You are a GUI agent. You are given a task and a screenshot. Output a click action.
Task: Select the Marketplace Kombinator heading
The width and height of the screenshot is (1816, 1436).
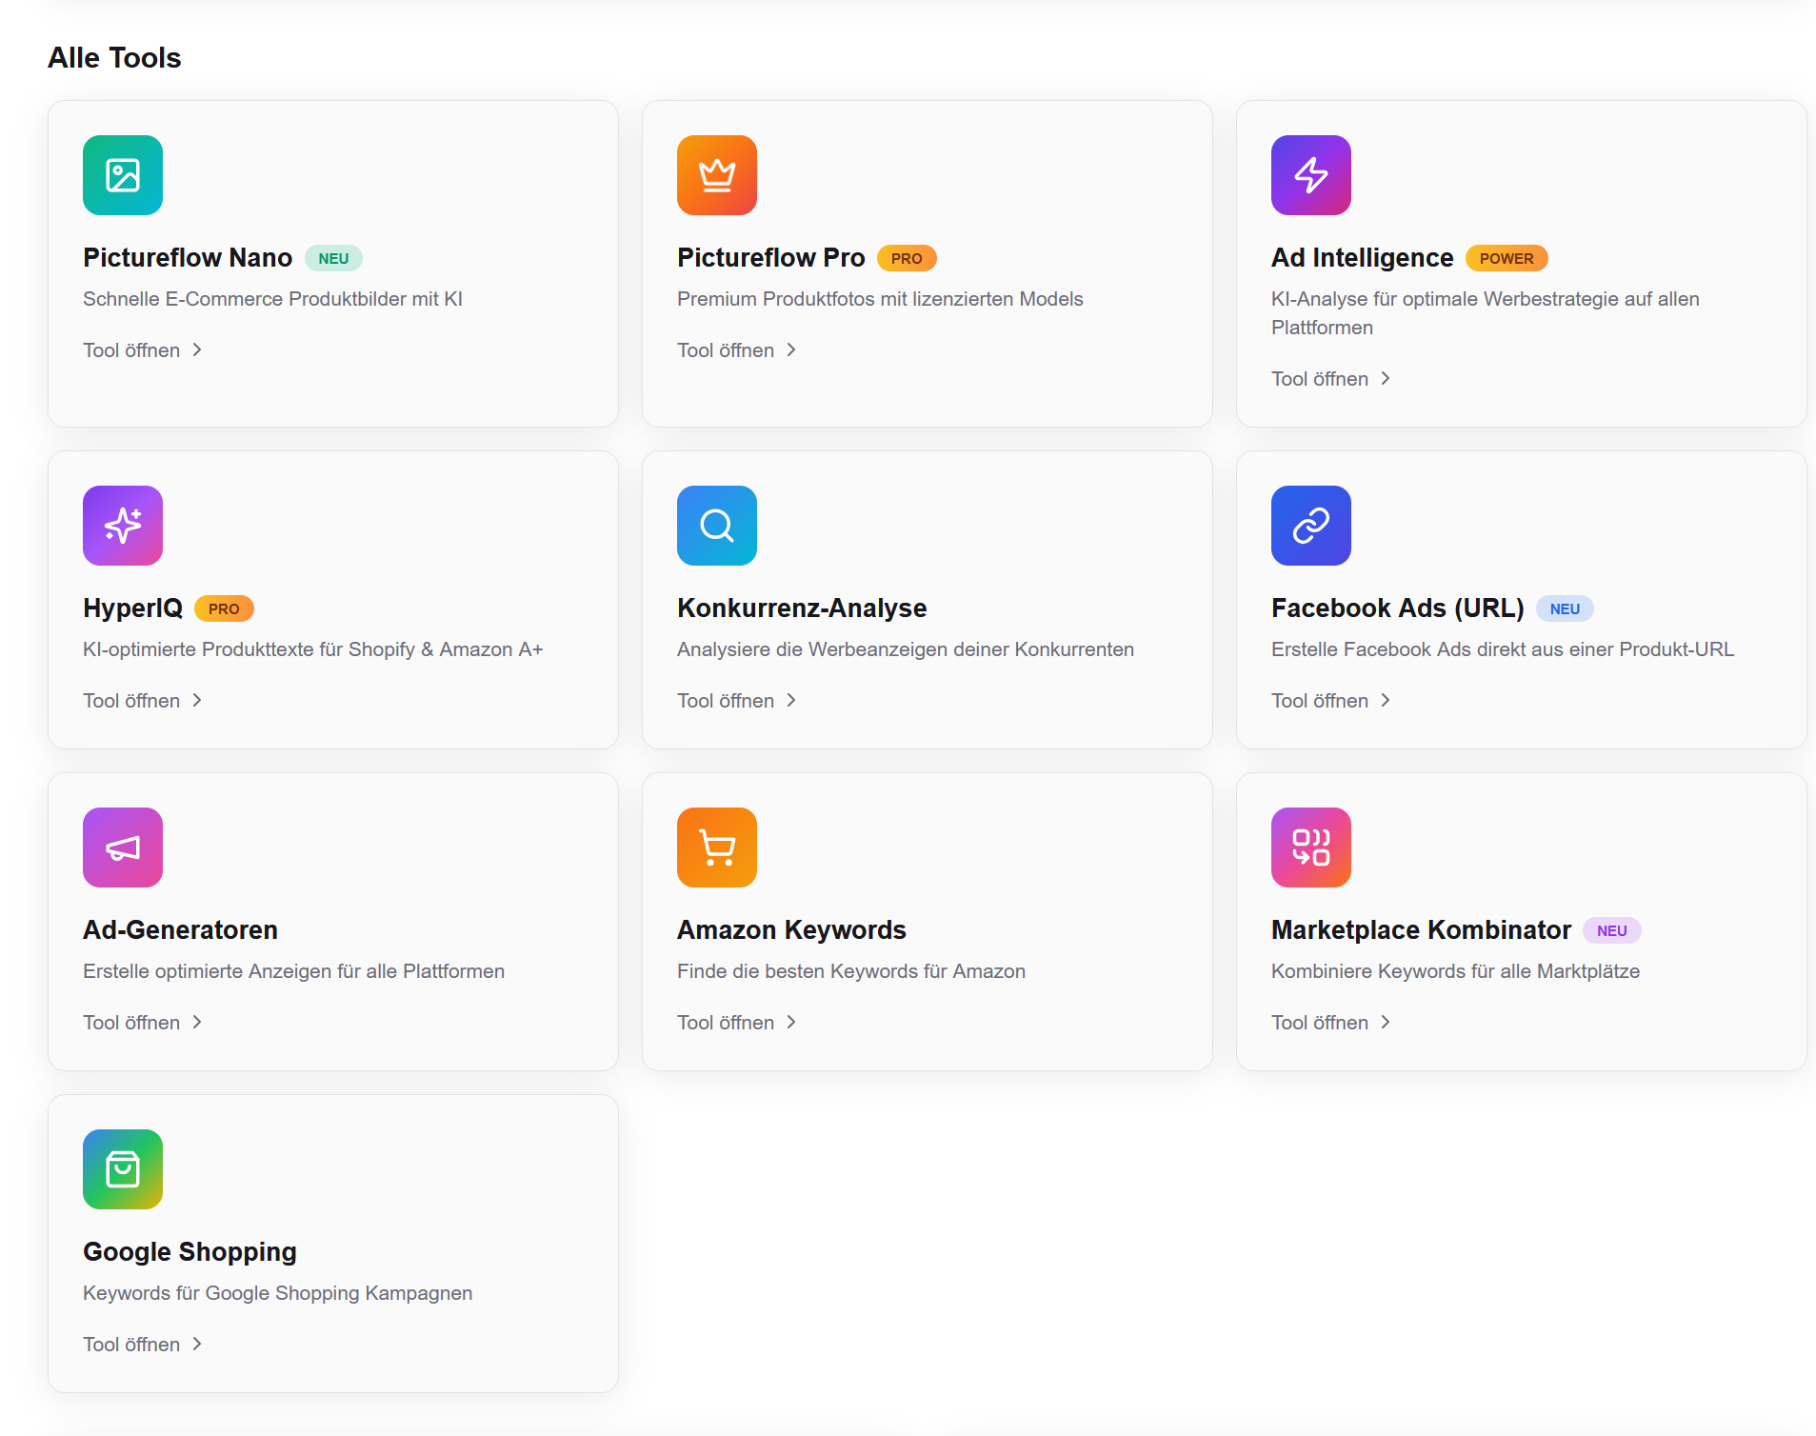coord(1421,930)
